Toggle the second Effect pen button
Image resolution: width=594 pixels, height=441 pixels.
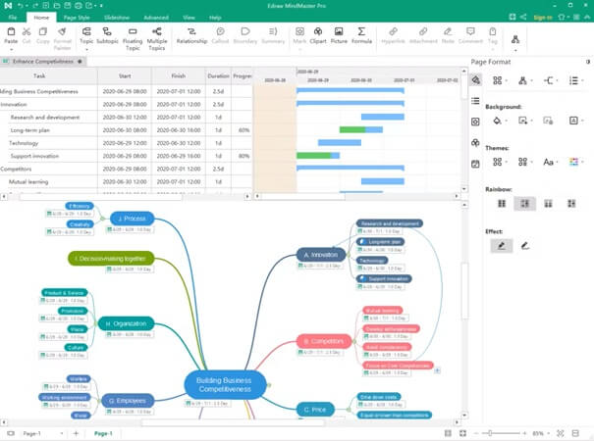[524, 246]
